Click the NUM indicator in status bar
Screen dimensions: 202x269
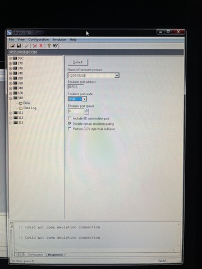tap(162, 261)
